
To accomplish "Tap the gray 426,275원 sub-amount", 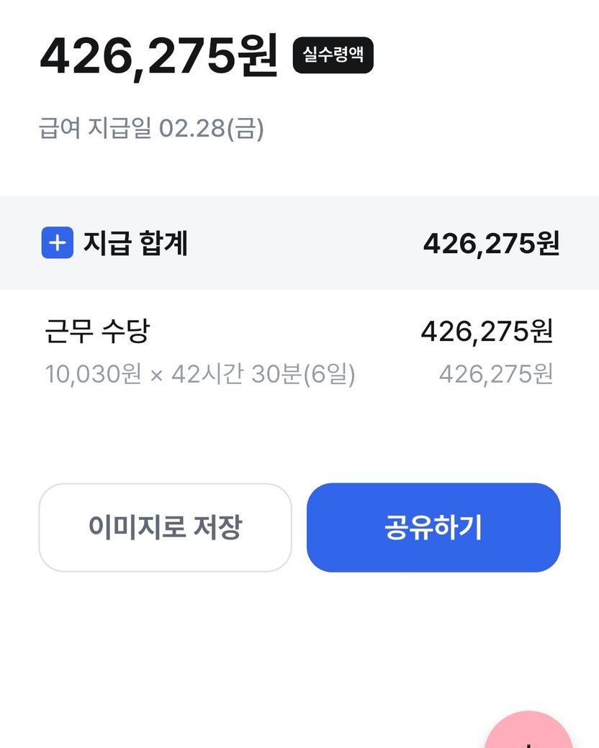I will (496, 374).
